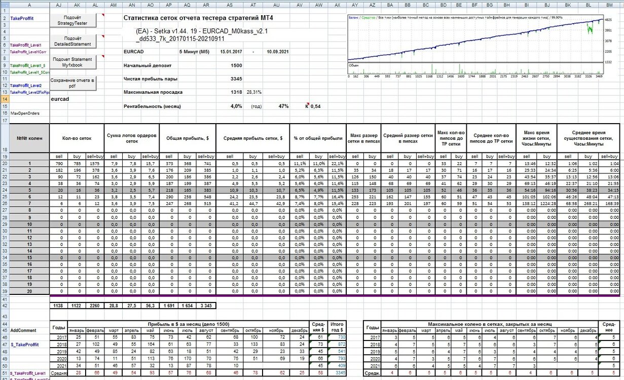
Task: Select cell A12 reading "TakeProffit_Level2"
Action: tap(29, 86)
